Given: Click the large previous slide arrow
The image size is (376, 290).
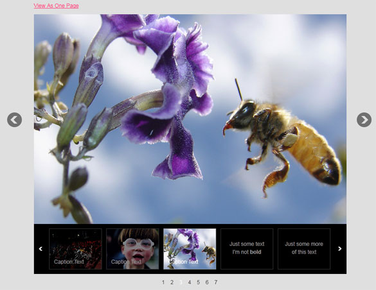Looking at the screenshot, I should pyautogui.click(x=14, y=119).
